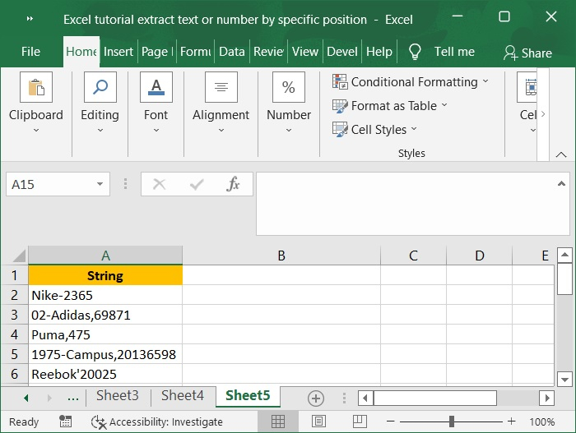576x433 pixels.
Task: Open the Data ribbon tab
Action: coord(231,52)
